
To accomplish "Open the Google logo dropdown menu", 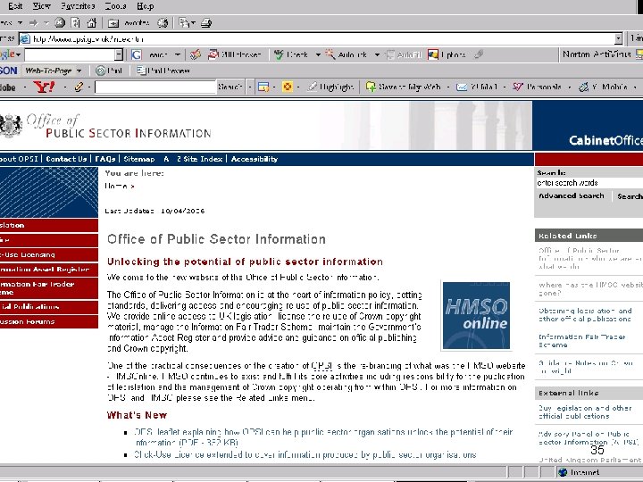I will [19, 54].
